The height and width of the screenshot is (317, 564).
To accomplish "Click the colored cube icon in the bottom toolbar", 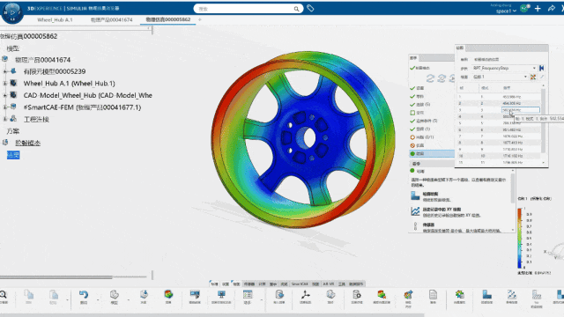I will coord(168,295).
